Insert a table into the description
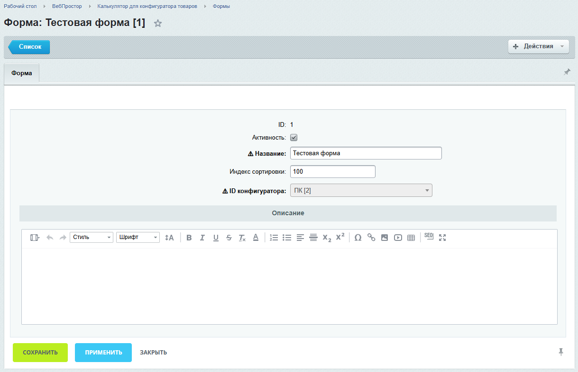This screenshot has width=578, height=372. [x=411, y=238]
